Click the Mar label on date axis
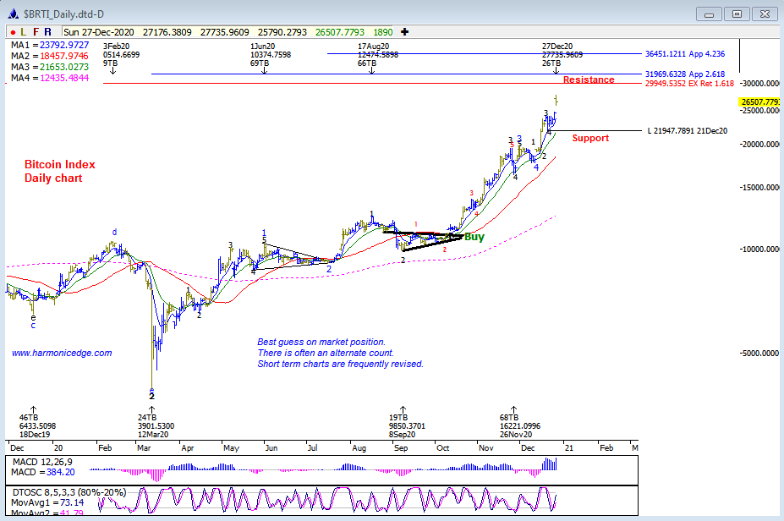Viewport: 784px width, 521px height. coord(144,448)
